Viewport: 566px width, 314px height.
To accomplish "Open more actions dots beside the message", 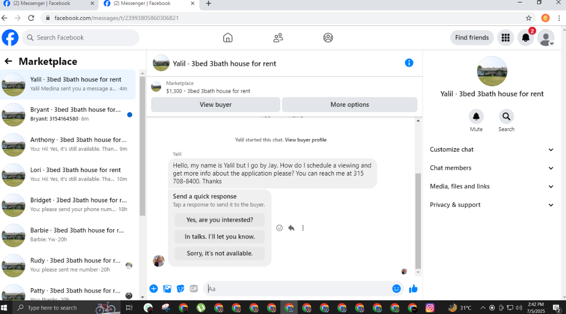I will [303, 228].
